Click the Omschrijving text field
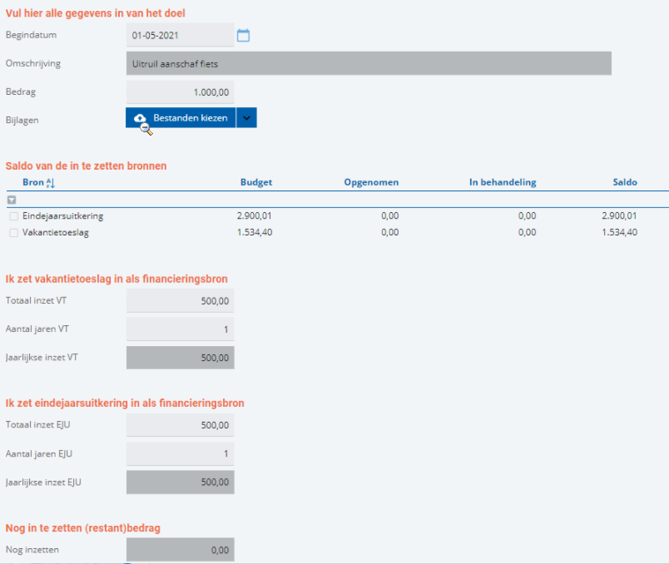Screen dimensions: 669x564 369,63
